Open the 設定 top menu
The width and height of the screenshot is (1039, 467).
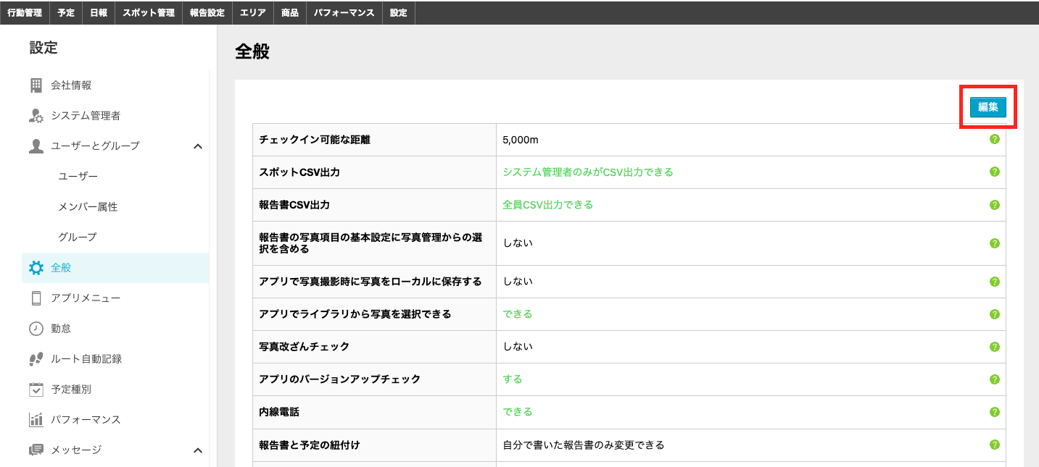399,13
